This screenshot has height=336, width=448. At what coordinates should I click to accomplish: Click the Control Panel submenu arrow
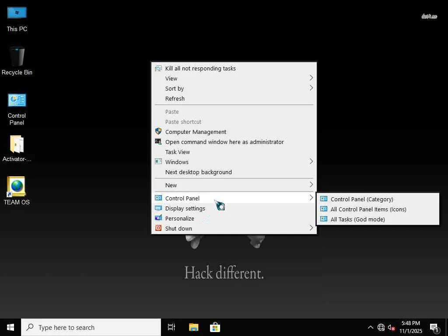click(x=311, y=197)
